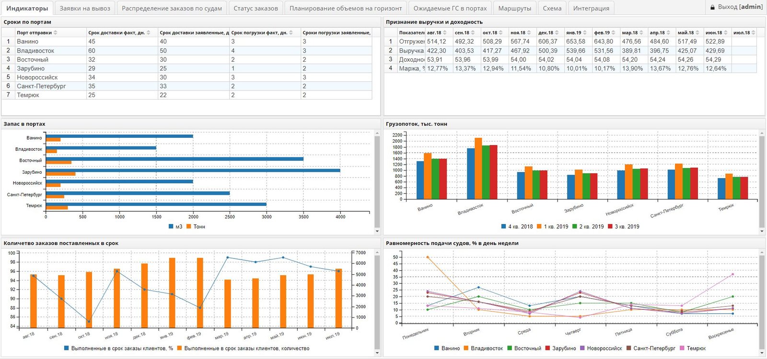Viewport: 767px width, 359px height.
Task: Click the lock icon beside Выход
Action: [x=713, y=7]
